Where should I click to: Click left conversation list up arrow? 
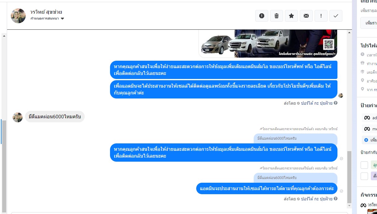tap(4, 36)
